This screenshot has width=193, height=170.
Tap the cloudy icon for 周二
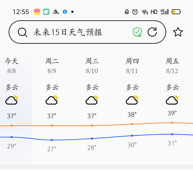point(52,100)
